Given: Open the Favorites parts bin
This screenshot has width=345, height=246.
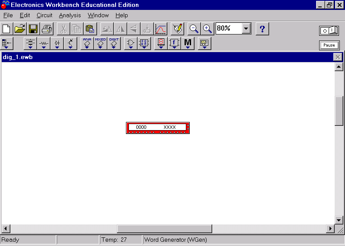Looking at the screenshot, I should coord(6,44).
